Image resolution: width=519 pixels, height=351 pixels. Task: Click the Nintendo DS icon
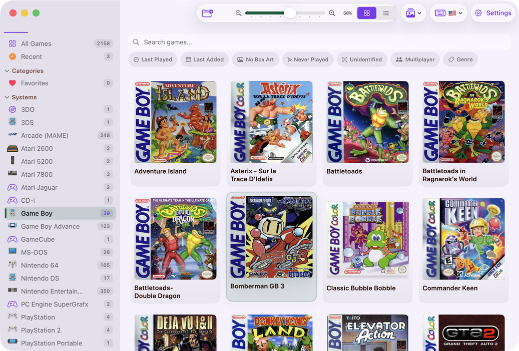tap(12, 278)
